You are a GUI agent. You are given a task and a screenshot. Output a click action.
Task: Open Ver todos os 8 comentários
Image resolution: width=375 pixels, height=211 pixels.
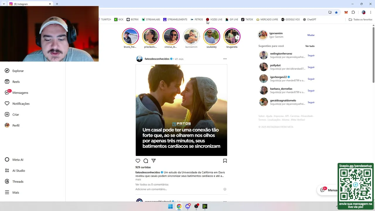pyautogui.click(x=152, y=185)
